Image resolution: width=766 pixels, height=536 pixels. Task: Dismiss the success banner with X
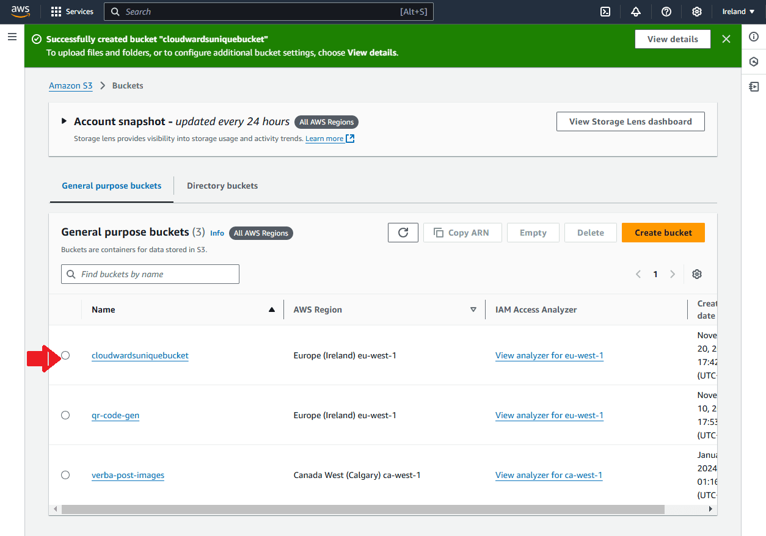(x=726, y=39)
